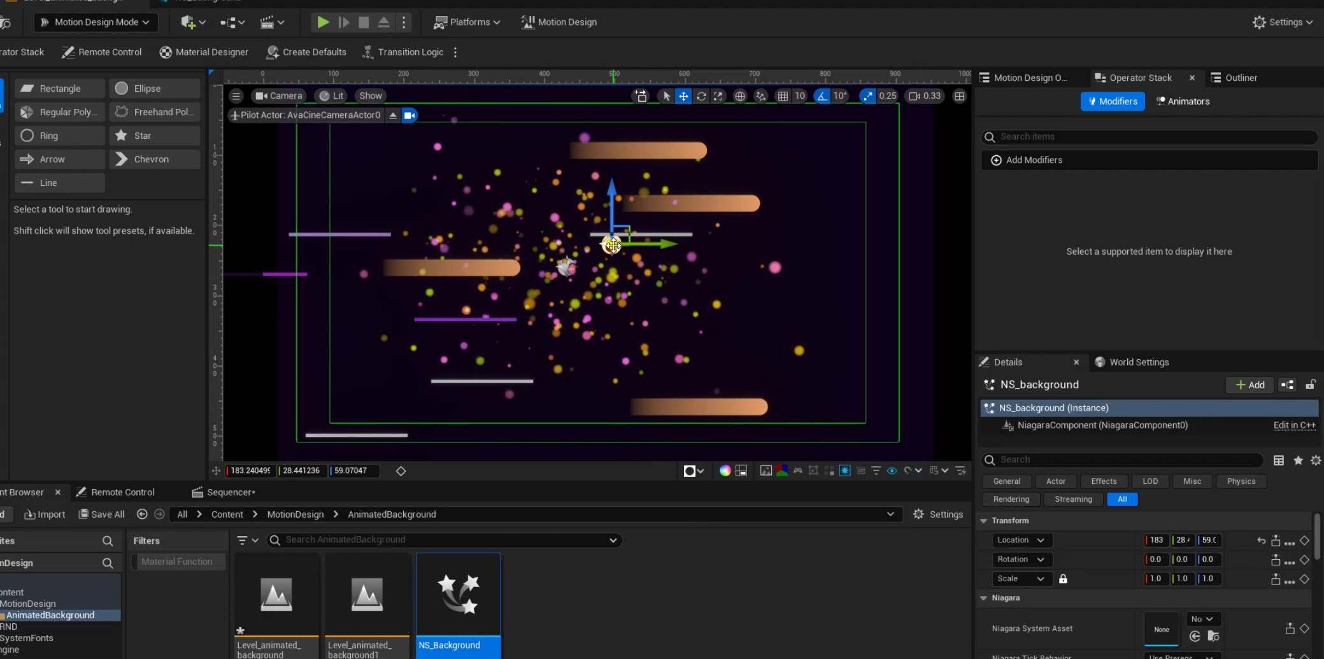The height and width of the screenshot is (659, 1324).
Task: Activate the rotate transform gizmo icon
Action: click(x=701, y=96)
